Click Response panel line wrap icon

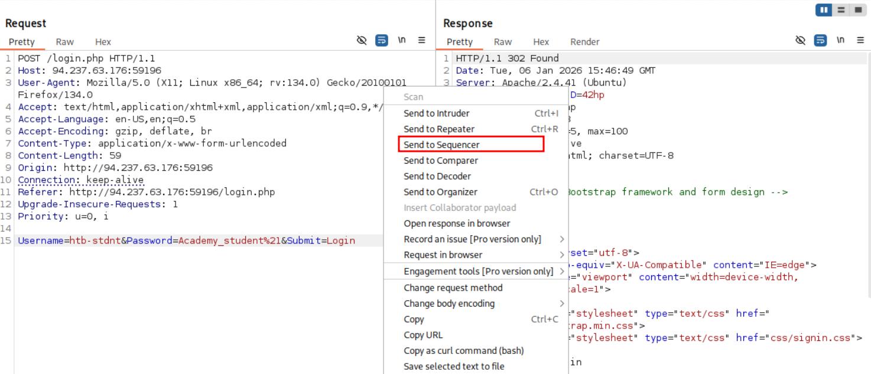[821, 41]
